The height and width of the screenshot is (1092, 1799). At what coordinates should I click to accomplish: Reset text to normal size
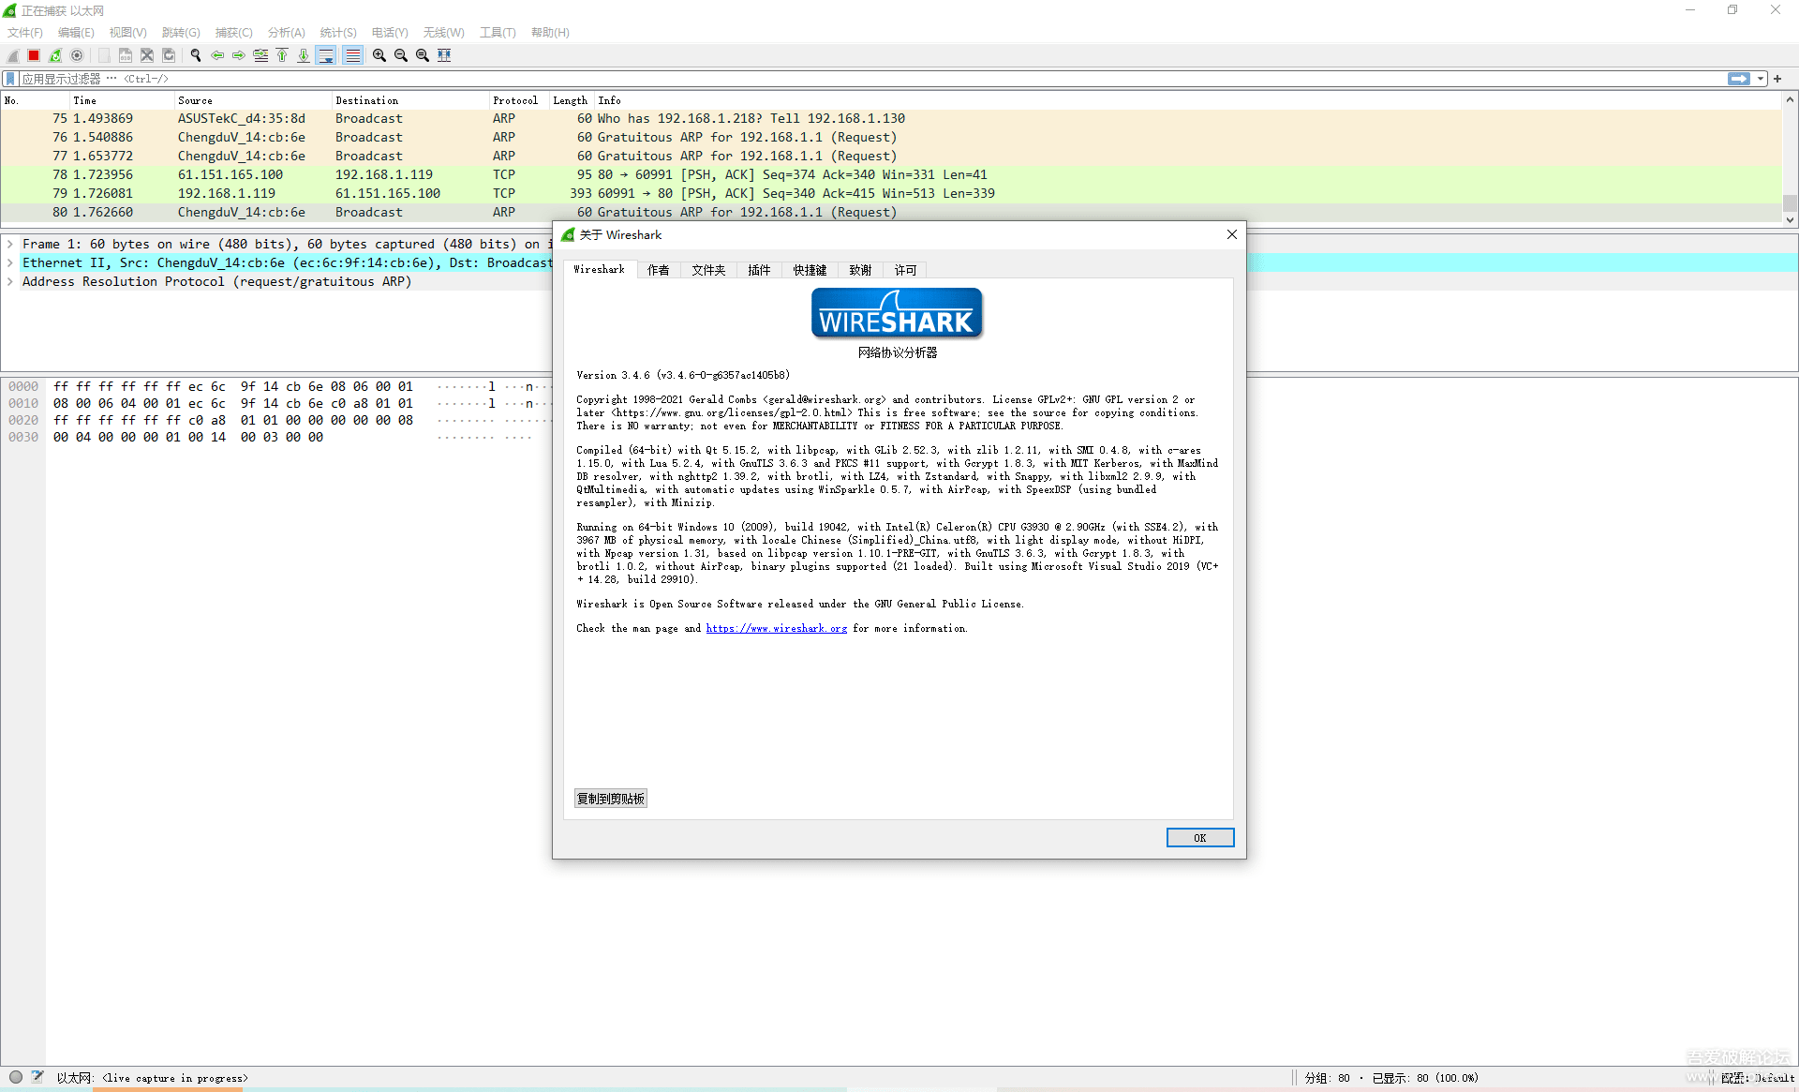(x=423, y=55)
